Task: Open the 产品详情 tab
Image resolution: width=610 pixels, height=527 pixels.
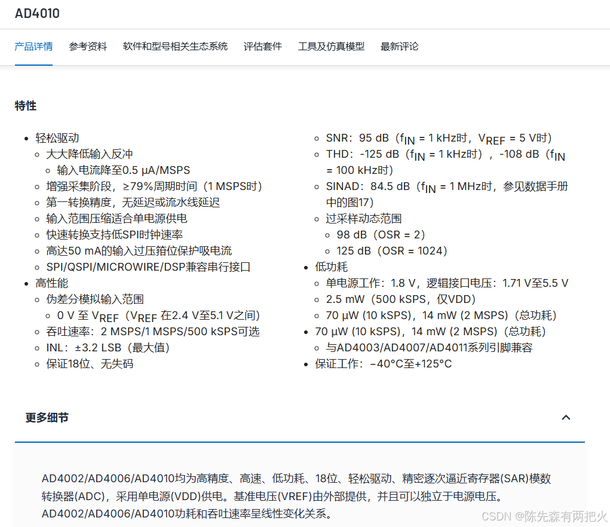Action: [x=33, y=47]
